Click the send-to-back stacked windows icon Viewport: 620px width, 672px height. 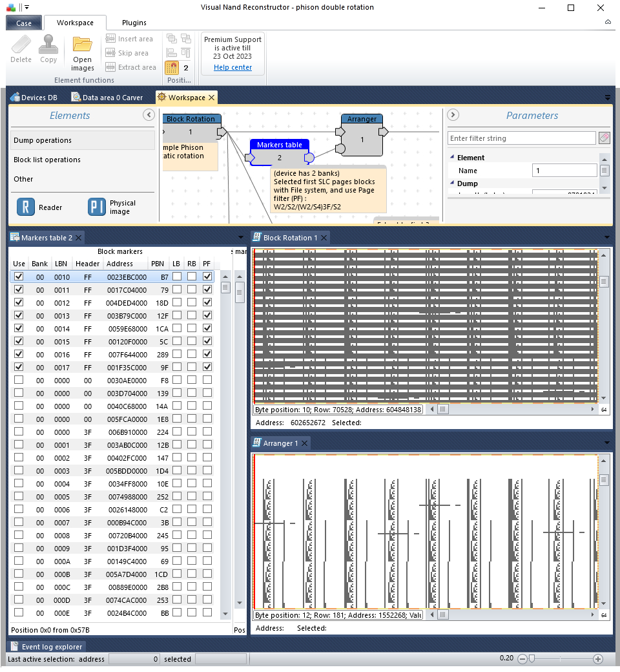186,39
